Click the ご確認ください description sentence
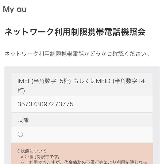 (77, 54)
